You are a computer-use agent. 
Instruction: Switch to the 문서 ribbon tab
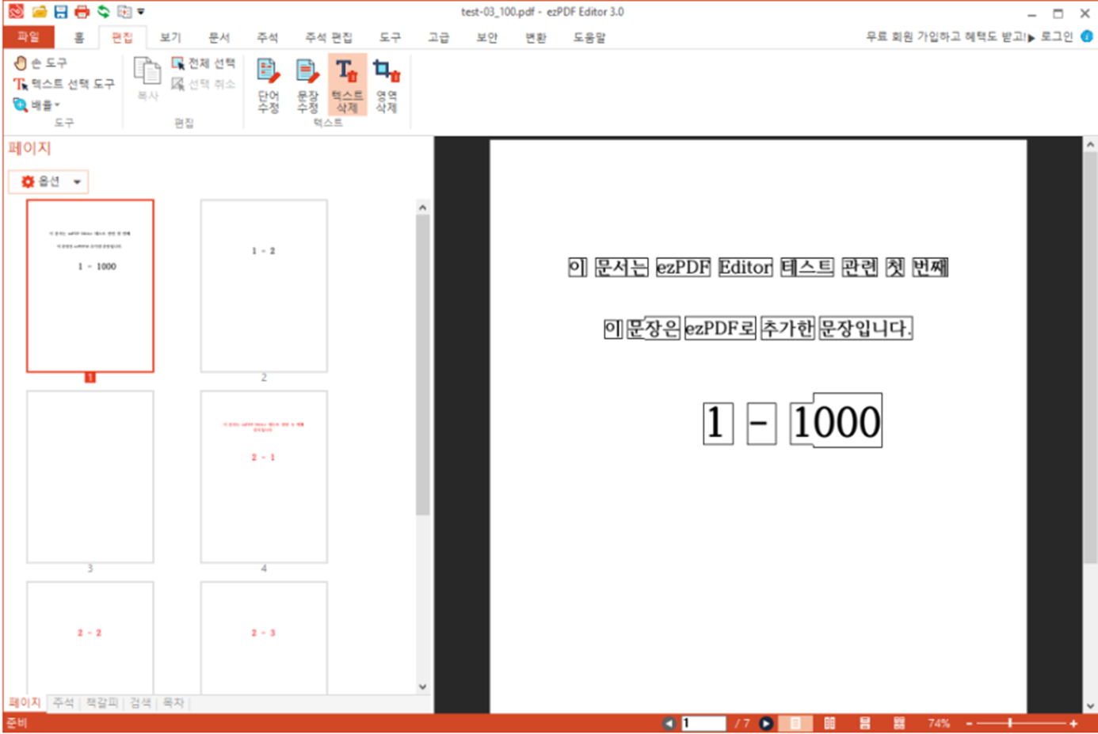pyautogui.click(x=219, y=37)
